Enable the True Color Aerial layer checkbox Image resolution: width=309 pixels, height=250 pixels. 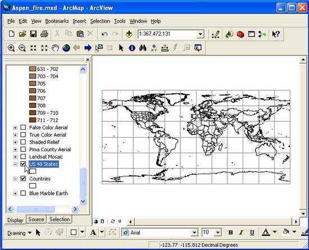(x=23, y=135)
